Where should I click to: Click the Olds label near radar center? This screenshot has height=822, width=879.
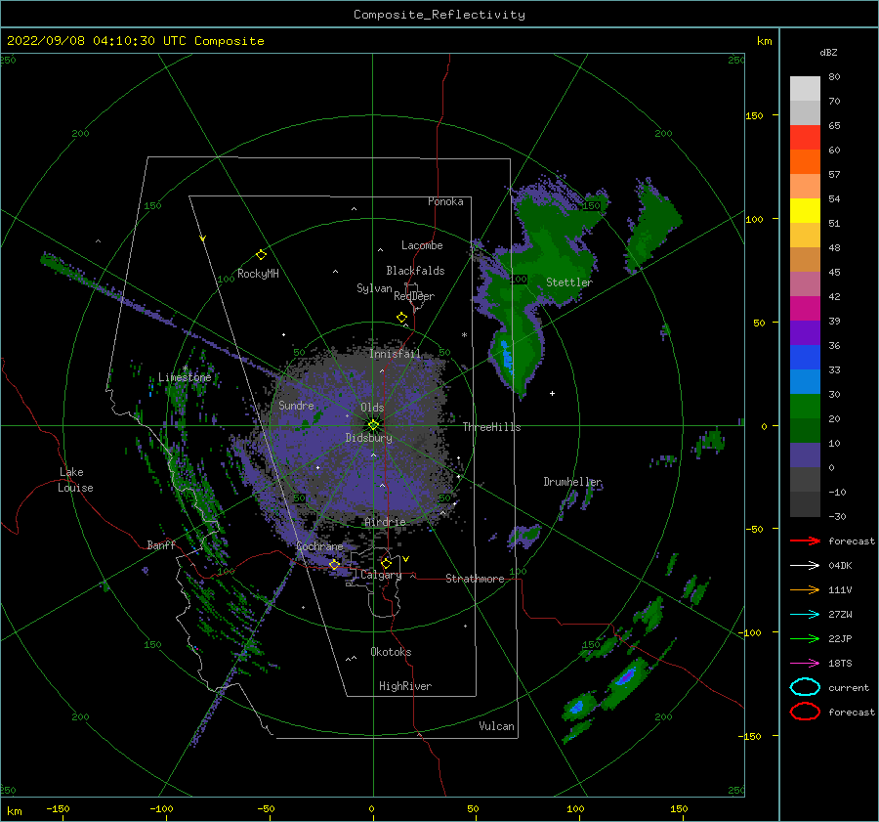[372, 408]
